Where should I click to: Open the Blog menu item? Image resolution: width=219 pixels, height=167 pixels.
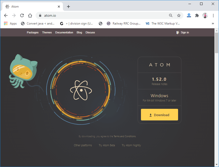pyautogui.click(x=79, y=32)
